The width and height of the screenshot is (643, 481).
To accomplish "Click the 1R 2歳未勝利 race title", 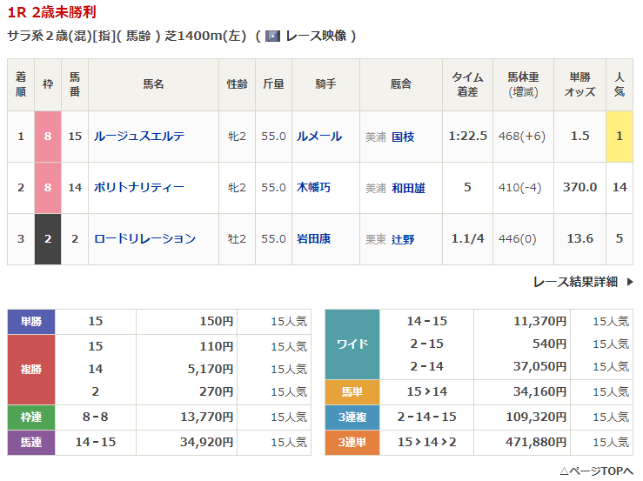I will point(51,12).
